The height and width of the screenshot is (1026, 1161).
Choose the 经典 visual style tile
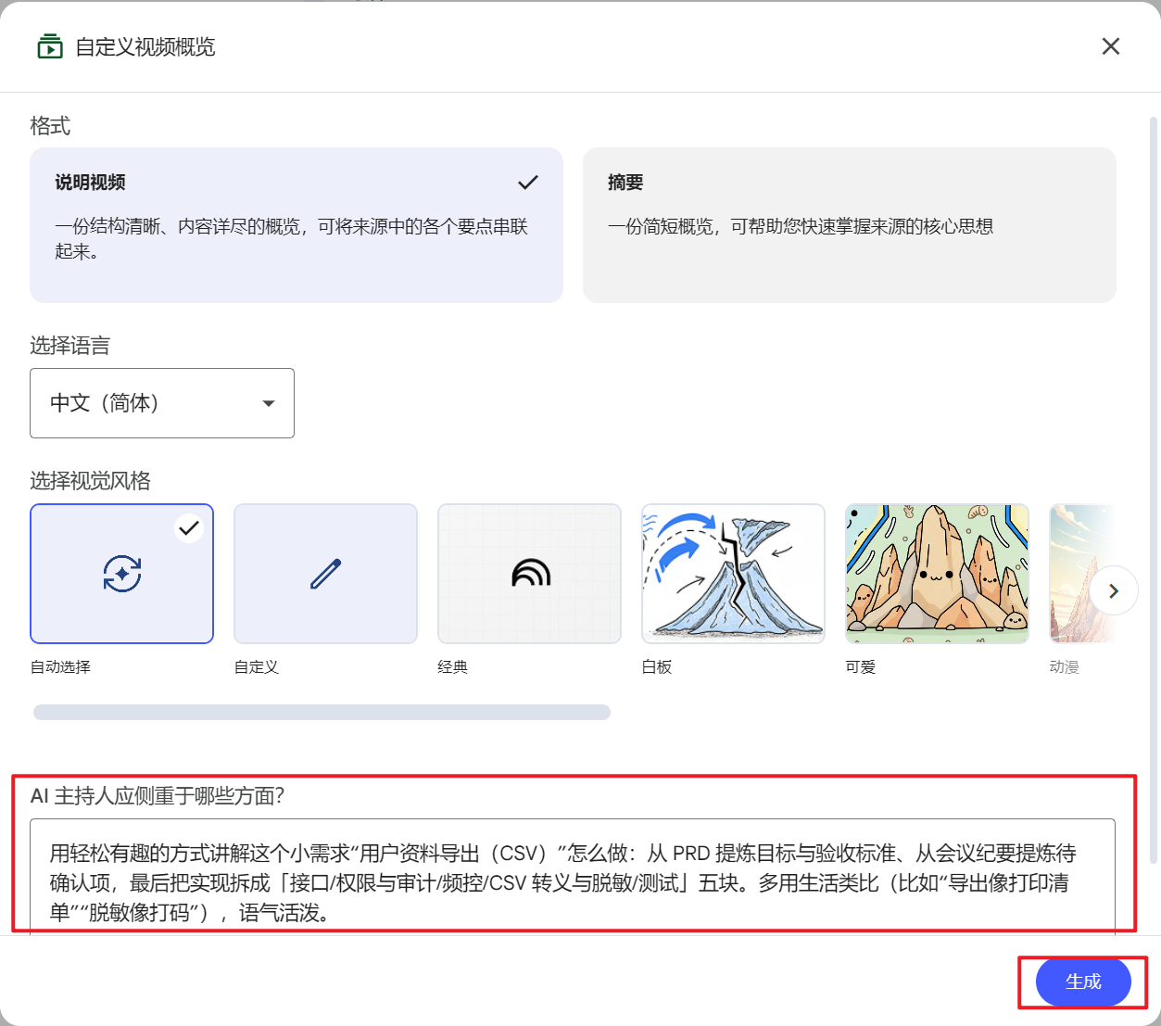point(529,574)
